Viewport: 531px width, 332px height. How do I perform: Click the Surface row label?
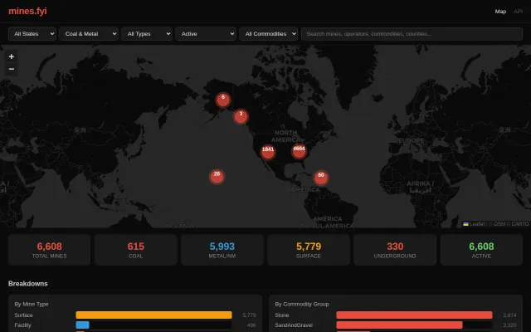click(x=24, y=315)
